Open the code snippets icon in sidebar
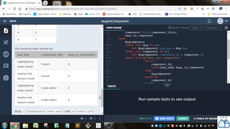230x129 pixels. 6,54
